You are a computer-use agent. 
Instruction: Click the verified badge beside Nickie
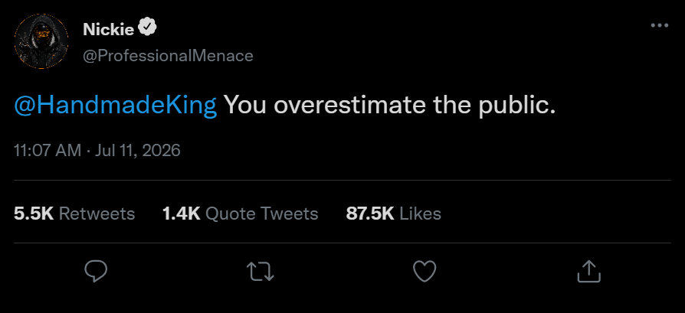pos(147,28)
